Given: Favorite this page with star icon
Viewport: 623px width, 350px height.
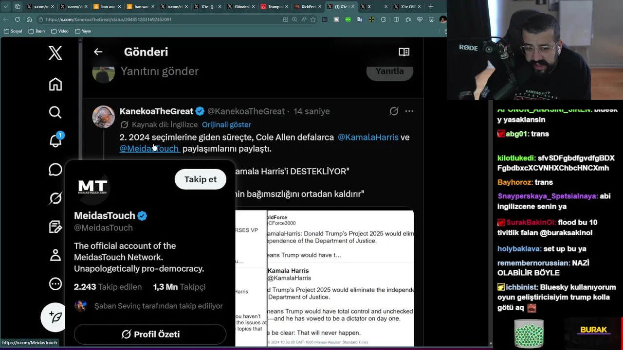Looking at the screenshot, I should pyautogui.click(x=313, y=19).
